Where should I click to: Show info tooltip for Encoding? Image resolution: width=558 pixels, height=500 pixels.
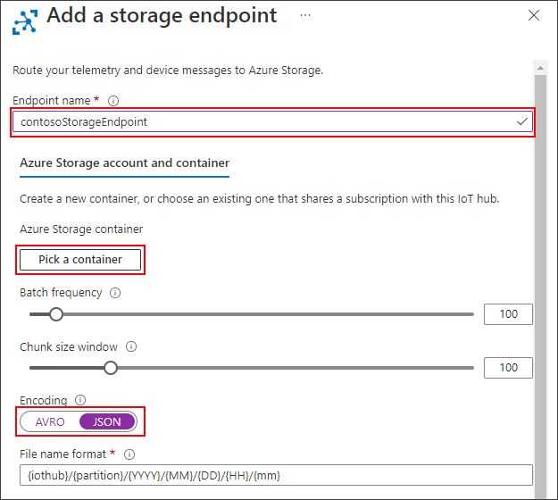80,401
